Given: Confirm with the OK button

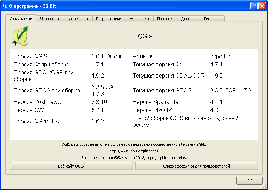Looking at the screenshot, I should [x=249, y=181].
